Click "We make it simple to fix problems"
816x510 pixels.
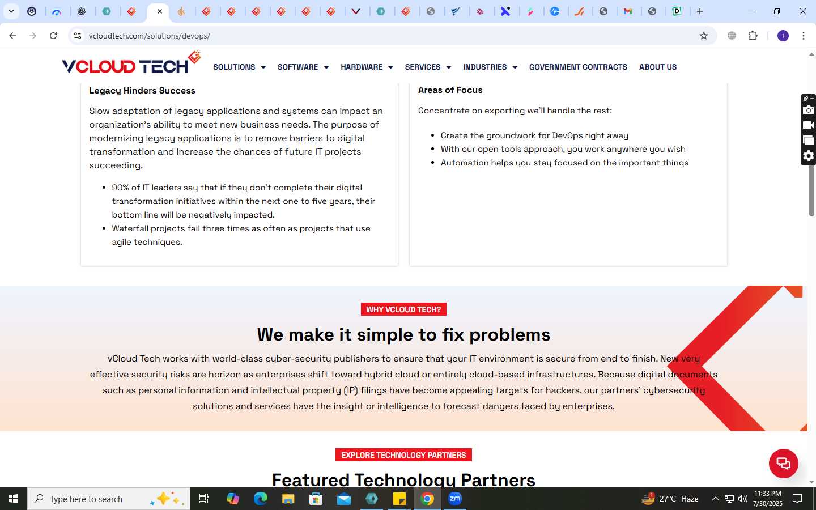pos(403,334)
